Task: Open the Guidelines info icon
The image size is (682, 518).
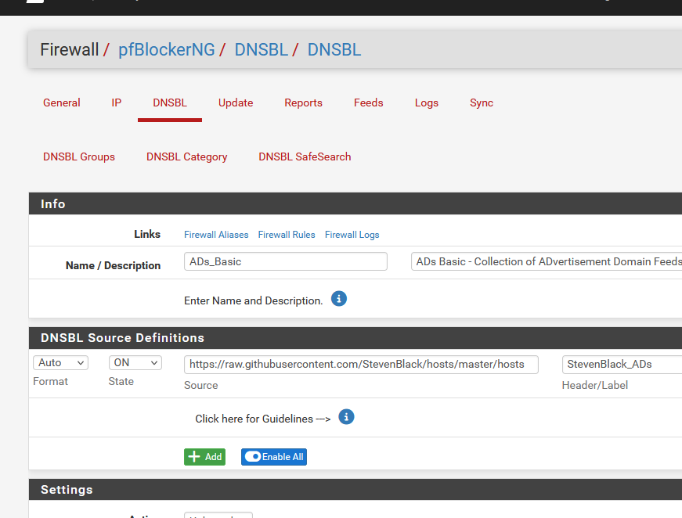Action: [347, 417]
